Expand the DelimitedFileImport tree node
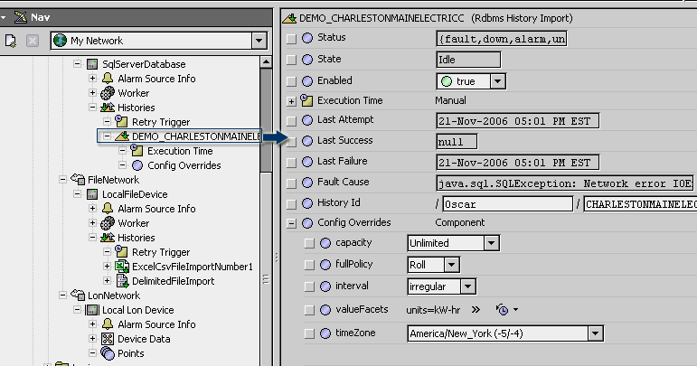The width and height of the screenshot is (697, 366). [x=107, y=281]
